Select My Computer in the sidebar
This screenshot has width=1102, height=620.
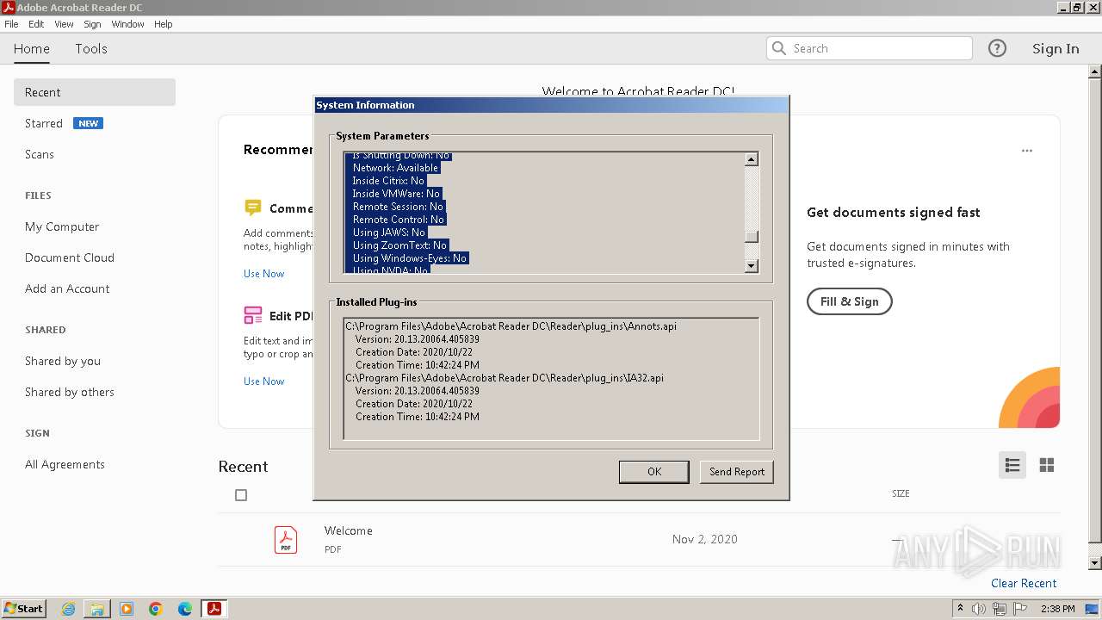tap(62, 226)
